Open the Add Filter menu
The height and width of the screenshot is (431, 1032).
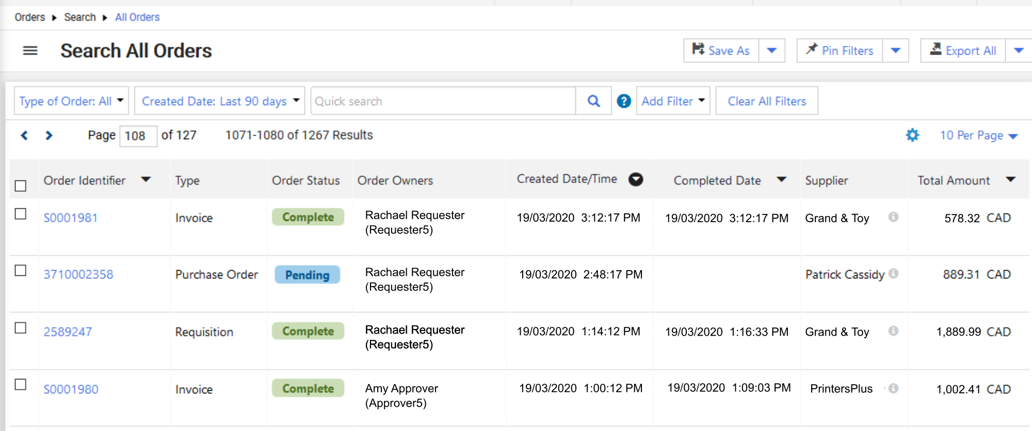(673, 101)
